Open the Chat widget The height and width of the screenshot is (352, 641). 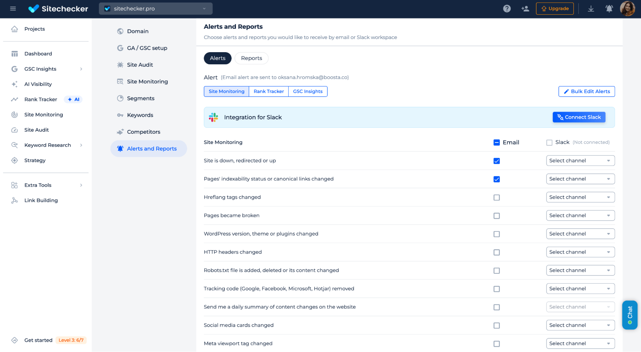coord(629,315)
